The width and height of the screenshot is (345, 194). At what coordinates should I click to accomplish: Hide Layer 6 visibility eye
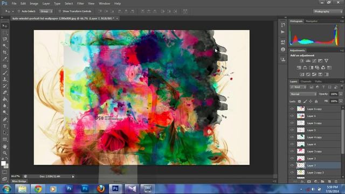292,116
